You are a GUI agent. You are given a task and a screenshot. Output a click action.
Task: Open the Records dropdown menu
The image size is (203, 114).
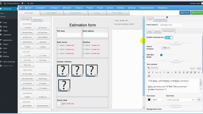pos(67,8)
